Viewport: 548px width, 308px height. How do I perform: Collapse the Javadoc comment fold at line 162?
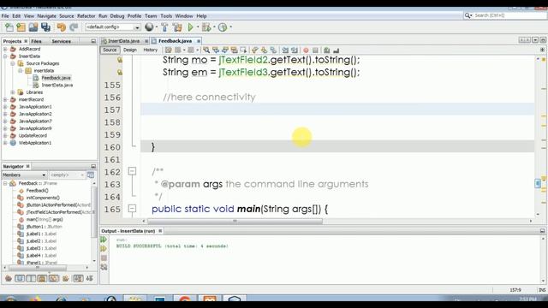point(132,171)
